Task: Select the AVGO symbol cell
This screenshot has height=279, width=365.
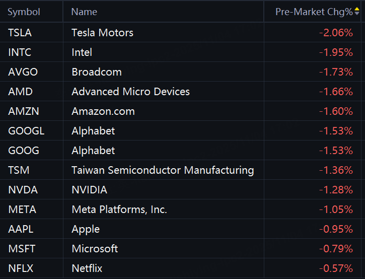Action: pos(23,72)
